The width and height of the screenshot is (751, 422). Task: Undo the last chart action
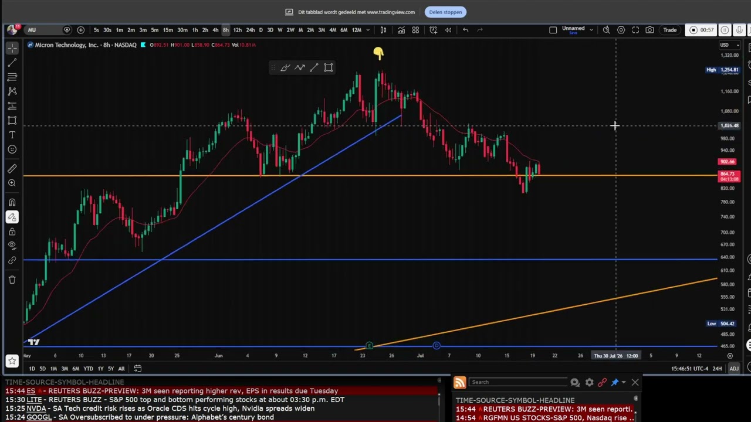pyautogui.click(x=465, y=30)
